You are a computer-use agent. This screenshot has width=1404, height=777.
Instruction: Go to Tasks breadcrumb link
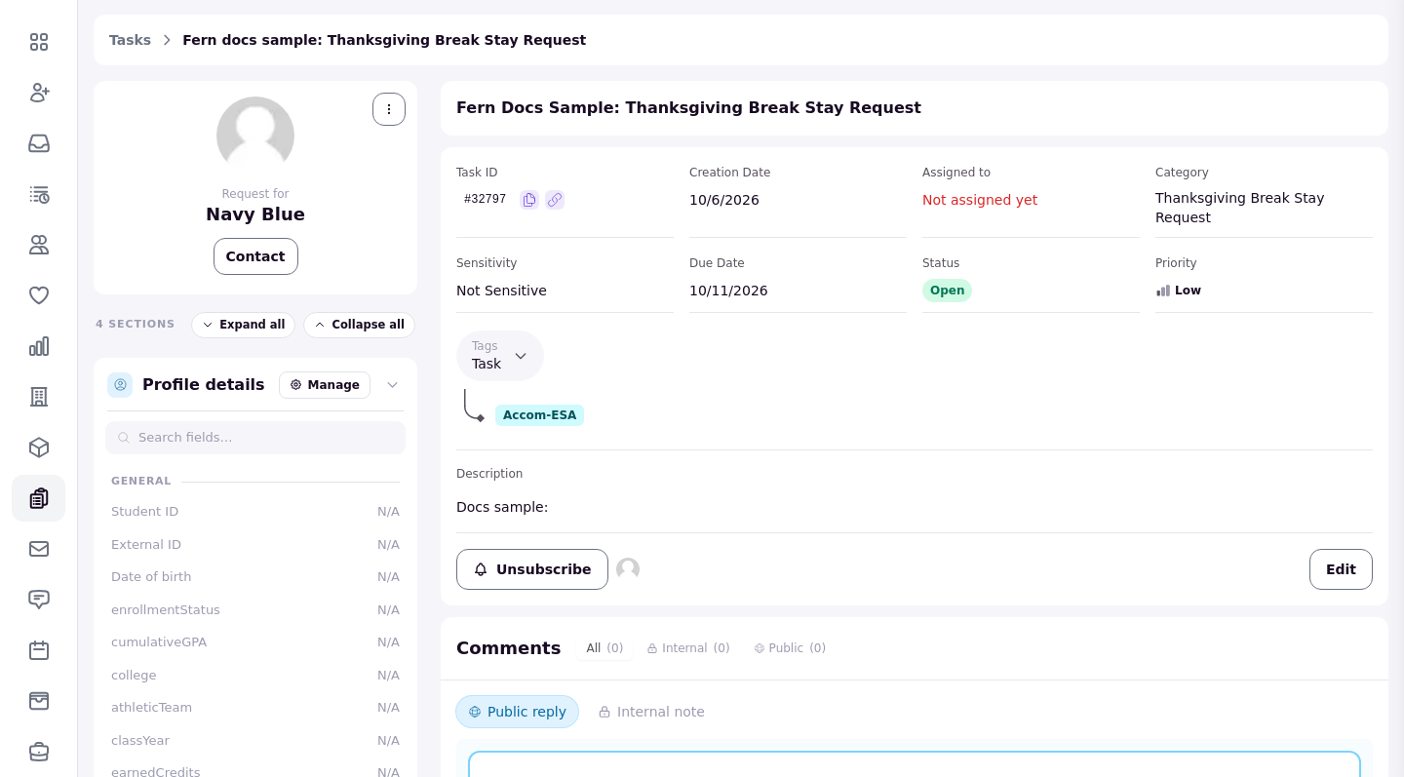(x=130, y=40)
